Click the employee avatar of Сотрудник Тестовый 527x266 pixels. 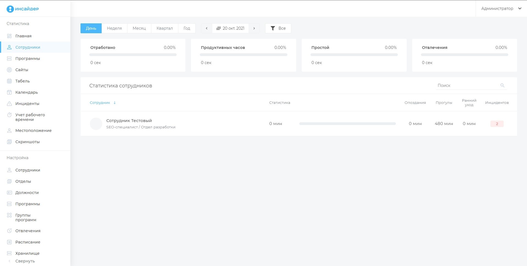tap(96, 124)
